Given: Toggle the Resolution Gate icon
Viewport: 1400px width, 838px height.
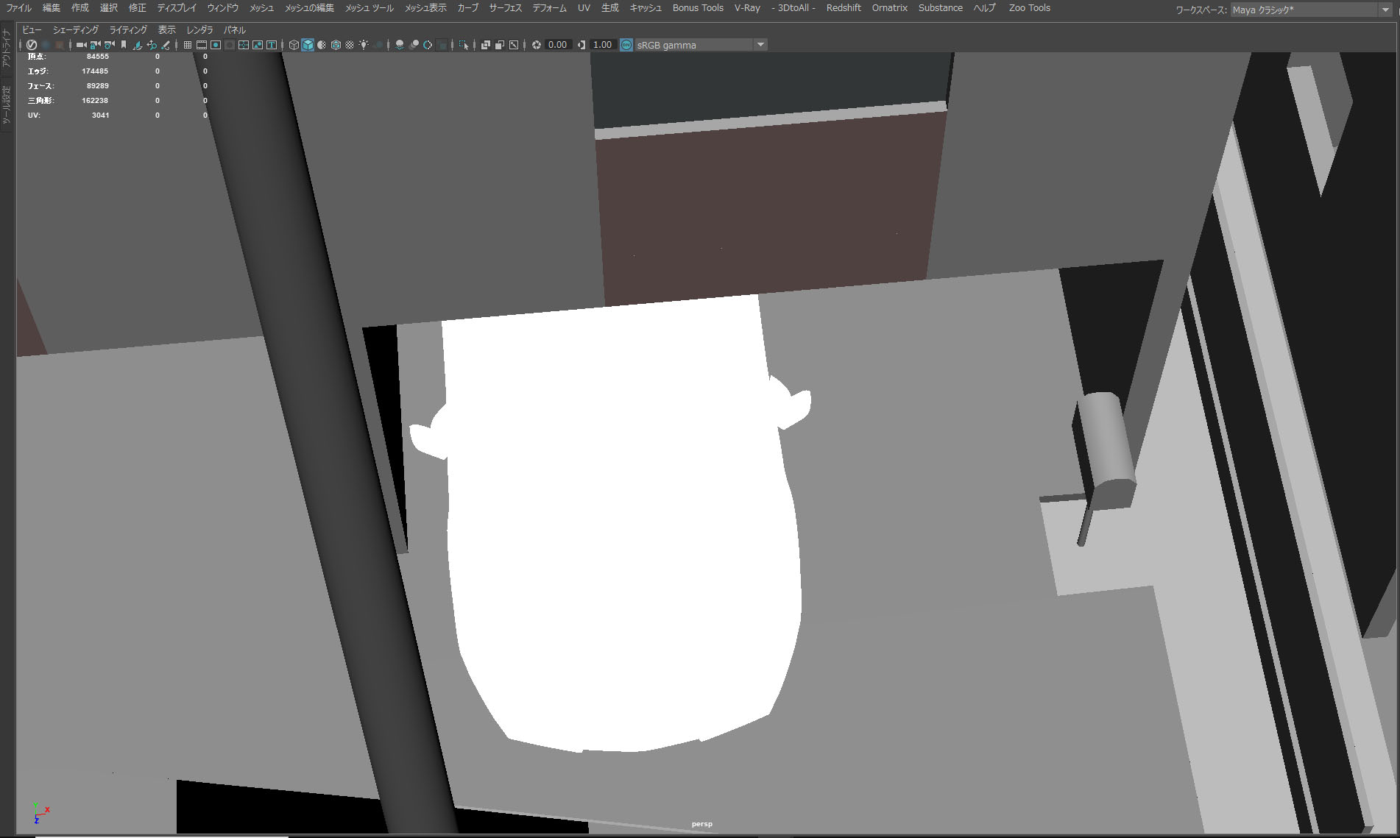Looking at the screenshot, I should pyautogui.click(x=216, y=45).
